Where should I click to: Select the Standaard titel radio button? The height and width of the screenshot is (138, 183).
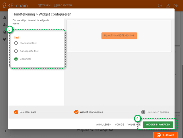click(16, 43)
